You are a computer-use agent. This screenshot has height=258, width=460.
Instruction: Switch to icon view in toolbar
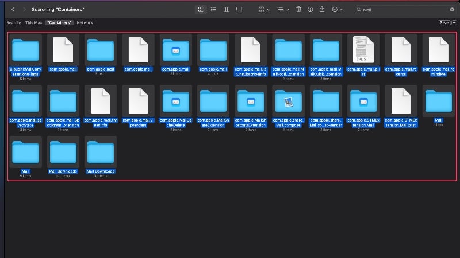coord(201,10)
